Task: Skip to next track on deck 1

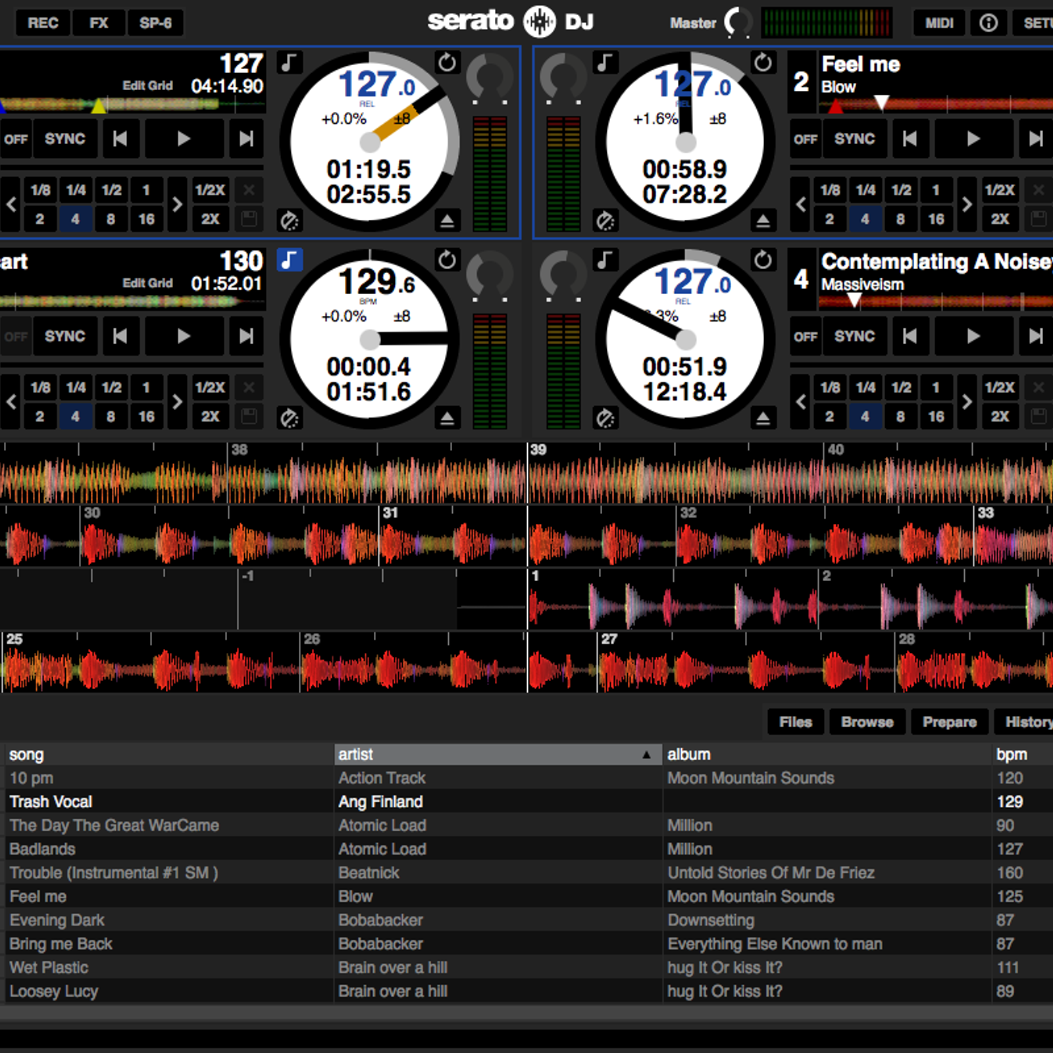Action: click(x=246, y=138)
